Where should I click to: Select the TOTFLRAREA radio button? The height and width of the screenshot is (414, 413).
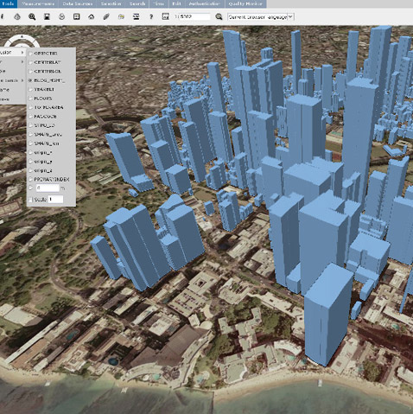[30, 107]
